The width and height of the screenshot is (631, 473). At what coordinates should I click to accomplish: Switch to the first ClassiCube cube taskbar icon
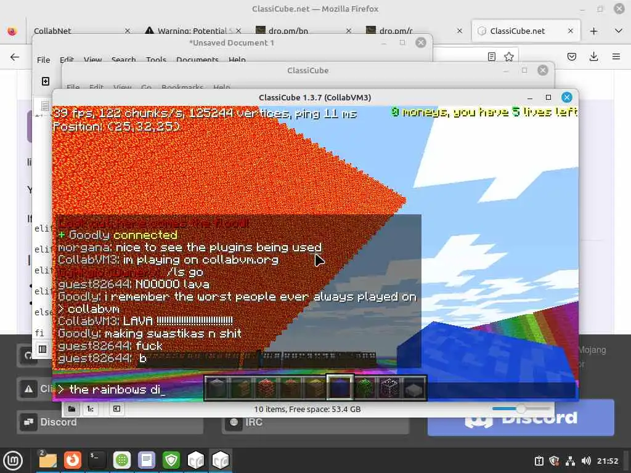[196, 460]
